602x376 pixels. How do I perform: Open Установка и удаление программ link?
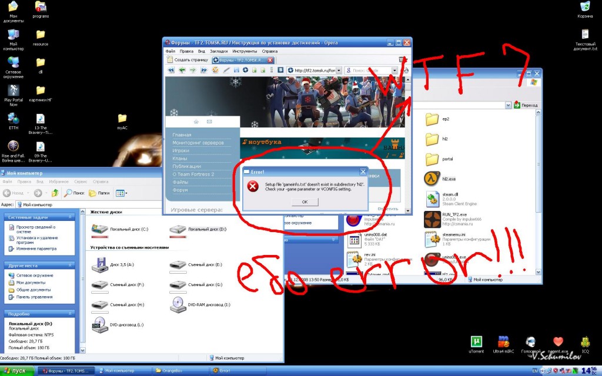(x=37, y=240)
